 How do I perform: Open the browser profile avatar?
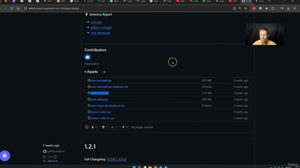tap(294, 8)
